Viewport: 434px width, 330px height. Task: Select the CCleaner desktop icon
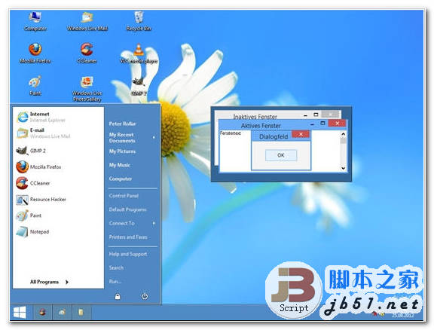coord(87,53)
